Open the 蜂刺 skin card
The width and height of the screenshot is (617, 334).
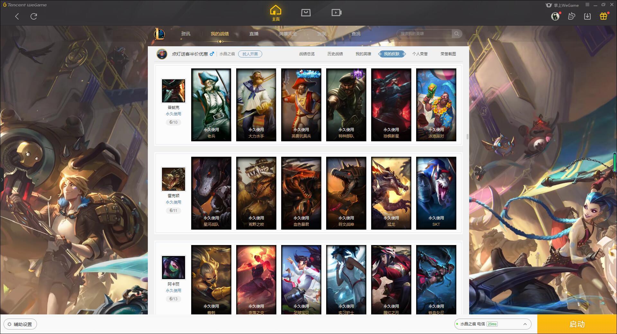211,279
